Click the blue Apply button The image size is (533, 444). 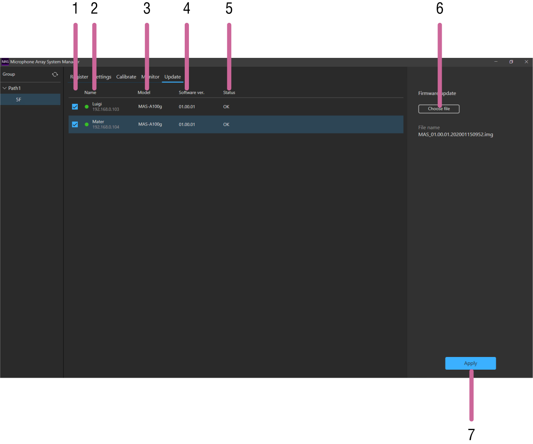tap(470, 363)
